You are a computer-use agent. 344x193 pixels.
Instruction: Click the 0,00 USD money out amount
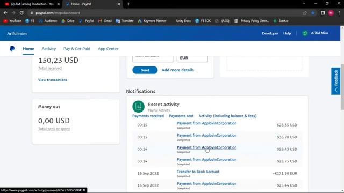(x=54, y=121)
